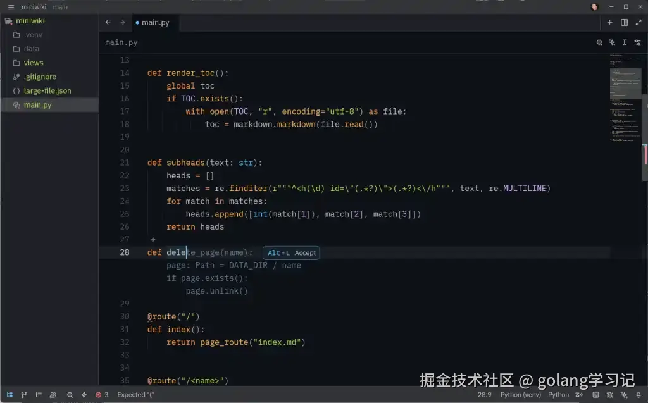Split the editor pane
The width and height of the screenshot is (648, 403).
pyautogui.click(x=624, y=22)
